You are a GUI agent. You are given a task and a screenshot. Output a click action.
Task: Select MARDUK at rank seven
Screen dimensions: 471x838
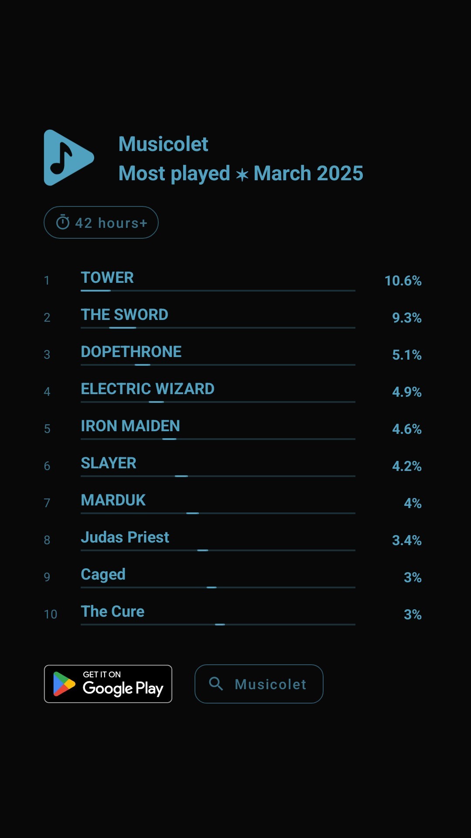(x=113, y=500)
